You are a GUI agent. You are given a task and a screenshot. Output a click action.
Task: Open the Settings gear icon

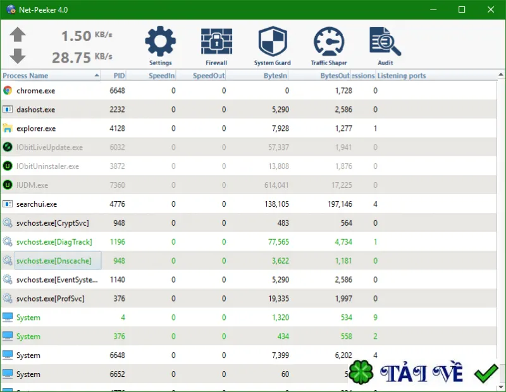coord(161,41)
